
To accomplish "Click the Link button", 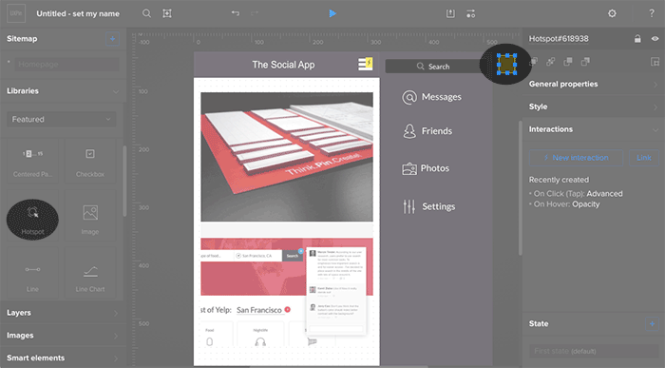I will (644, 158).
